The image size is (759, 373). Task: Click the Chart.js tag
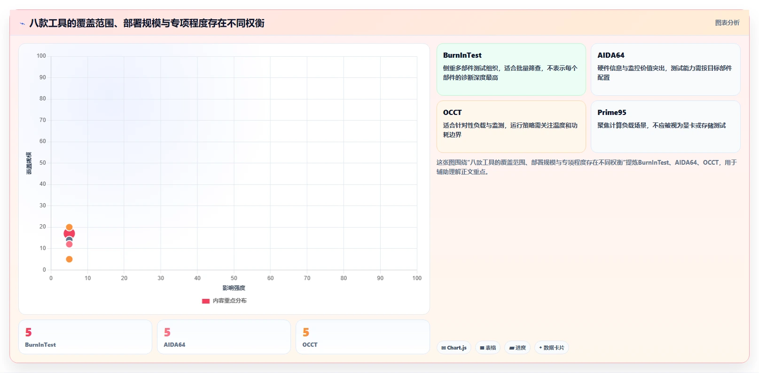454,348
